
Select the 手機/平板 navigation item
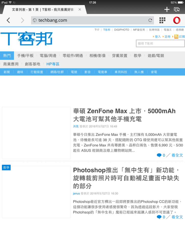tap(25, 56)
